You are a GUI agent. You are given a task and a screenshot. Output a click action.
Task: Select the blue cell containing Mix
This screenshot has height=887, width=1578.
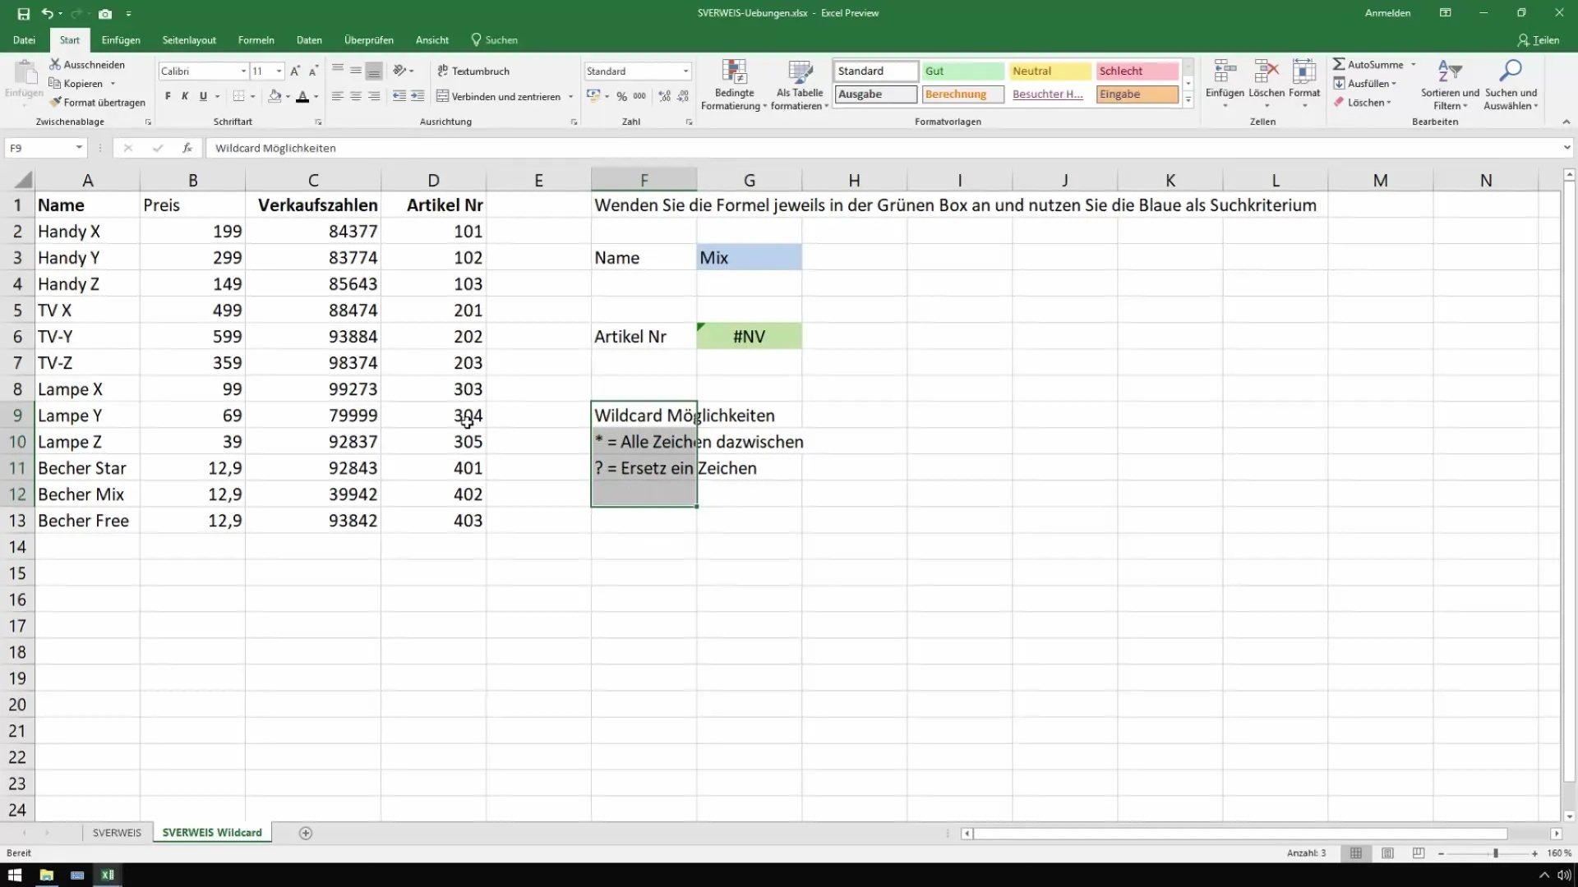(x=749, y=257)
